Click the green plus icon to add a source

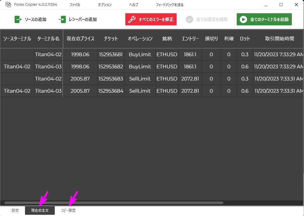coord(18,19)
